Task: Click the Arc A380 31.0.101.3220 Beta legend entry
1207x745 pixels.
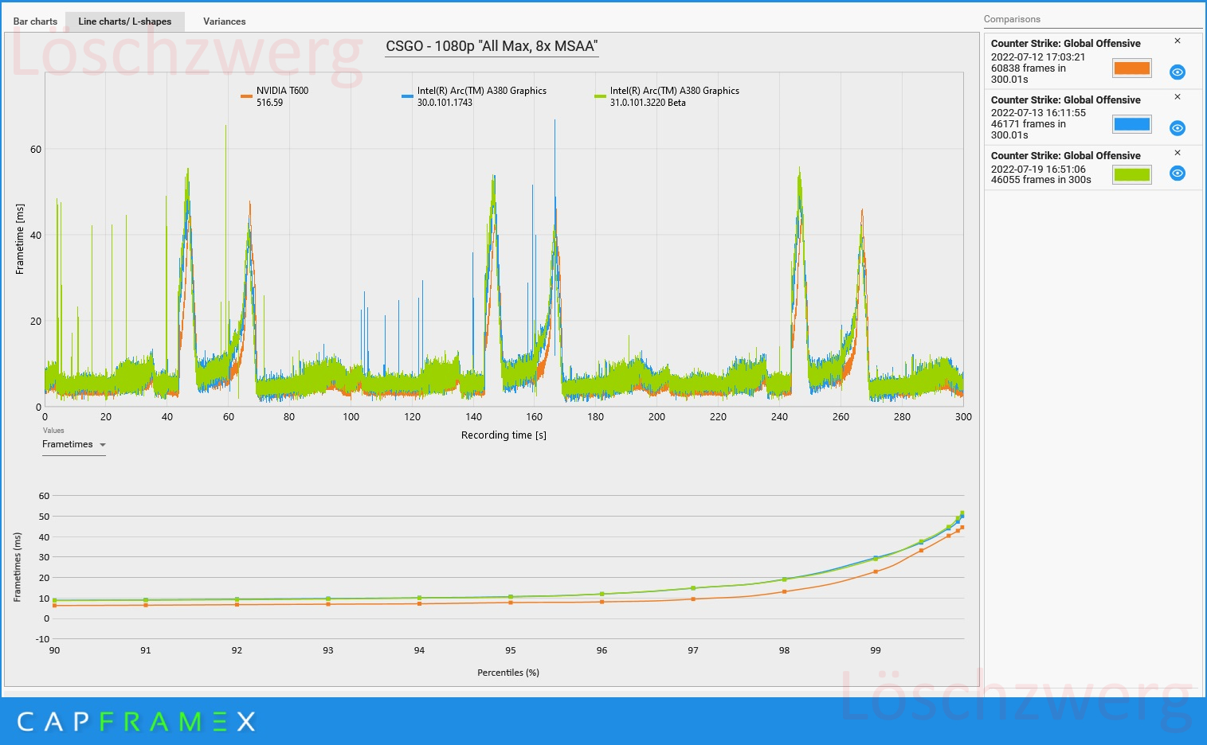Action: pyautogui.click(x=667, y=96)
